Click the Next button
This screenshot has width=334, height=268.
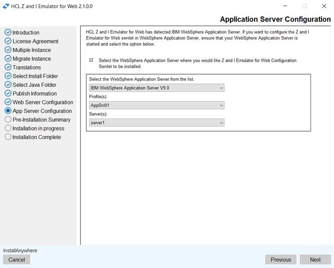[x=315, y=260]
